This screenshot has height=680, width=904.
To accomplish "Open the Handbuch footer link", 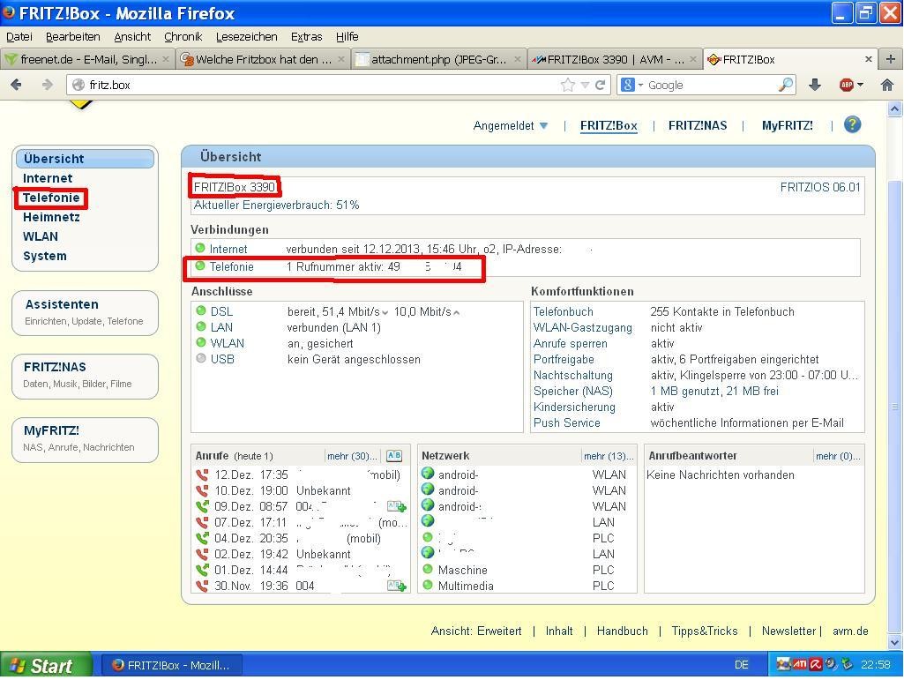I will pos(622,631).
